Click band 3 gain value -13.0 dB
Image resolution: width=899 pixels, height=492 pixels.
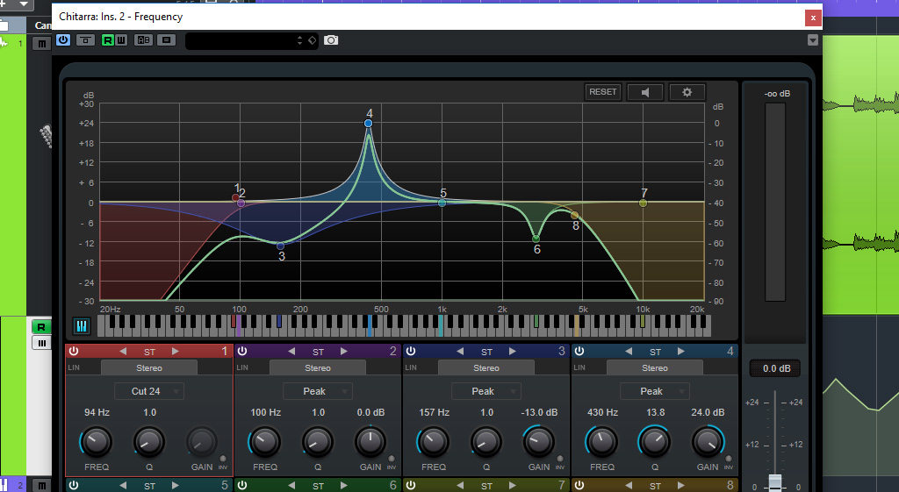point(539,412)
